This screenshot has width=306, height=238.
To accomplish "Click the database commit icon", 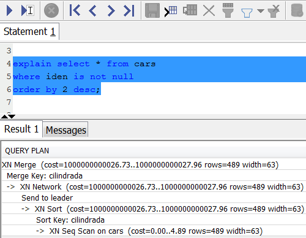I will point(297,10).
